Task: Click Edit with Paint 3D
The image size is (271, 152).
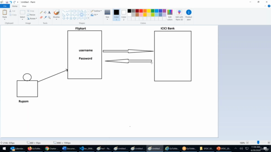Action: pos(179,15)
